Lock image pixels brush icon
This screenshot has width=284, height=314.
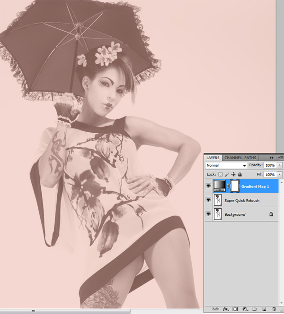click(x=227, y=174)
